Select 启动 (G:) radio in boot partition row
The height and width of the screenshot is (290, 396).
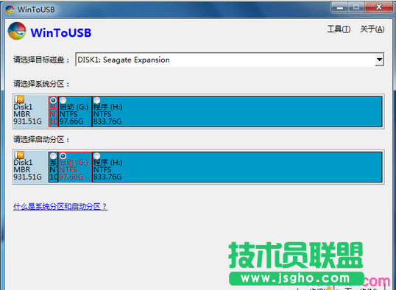click(63, 155)
